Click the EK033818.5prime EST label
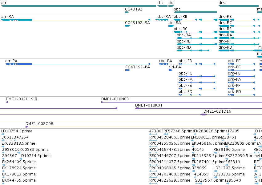262x185 pixels. 18,143
